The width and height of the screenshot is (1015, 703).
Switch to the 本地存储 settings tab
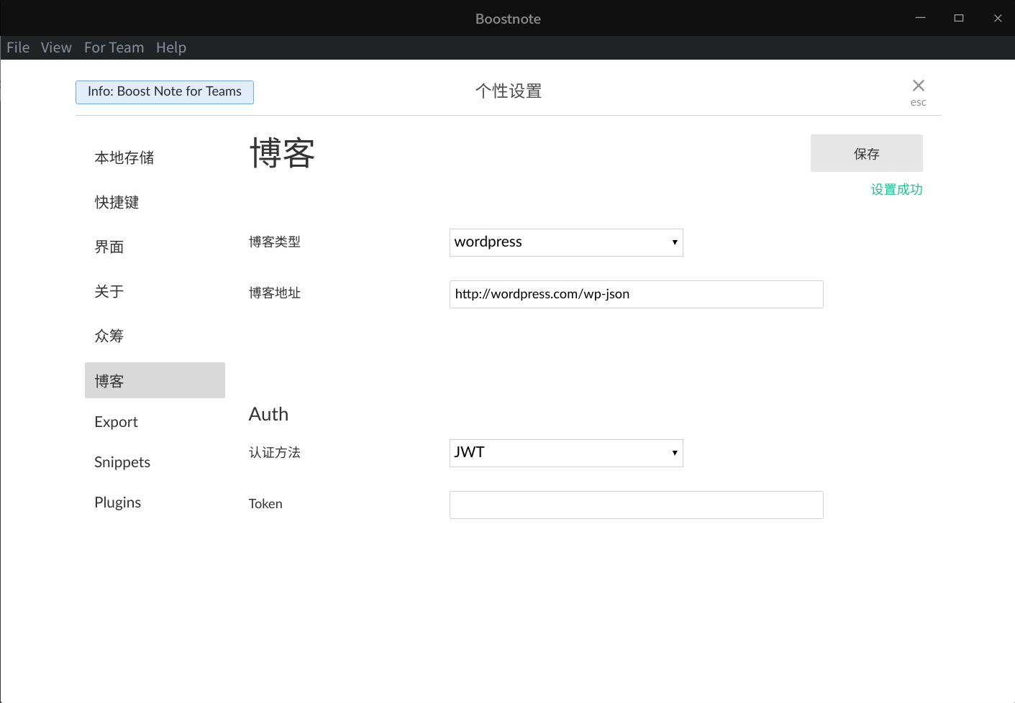124,157
